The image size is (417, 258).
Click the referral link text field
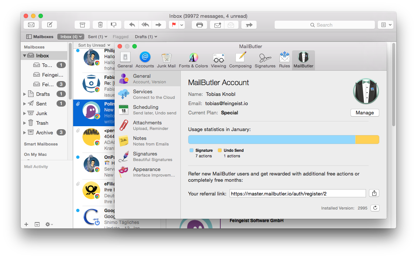click(298, 193)
